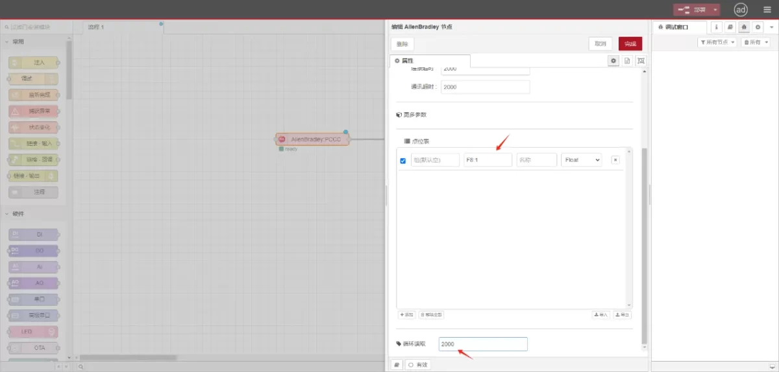Click the 取消 cancel button
Viewport: 779px width, 372px height.
(x=600, y=43)
